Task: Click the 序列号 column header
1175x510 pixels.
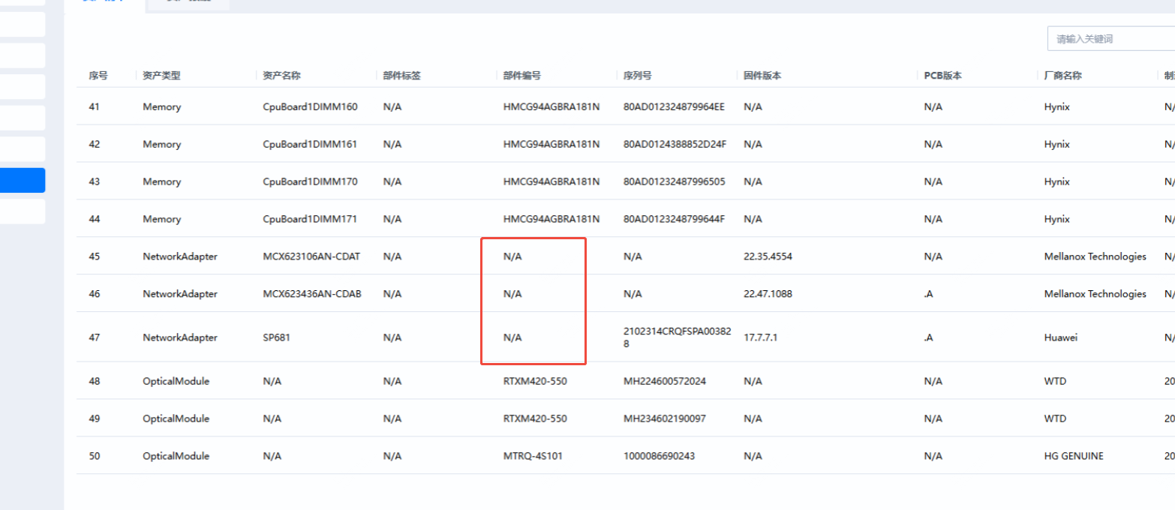Action: click(637, 76)
